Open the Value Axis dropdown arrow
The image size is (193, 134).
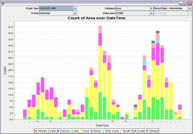click(x=151, y=13)
